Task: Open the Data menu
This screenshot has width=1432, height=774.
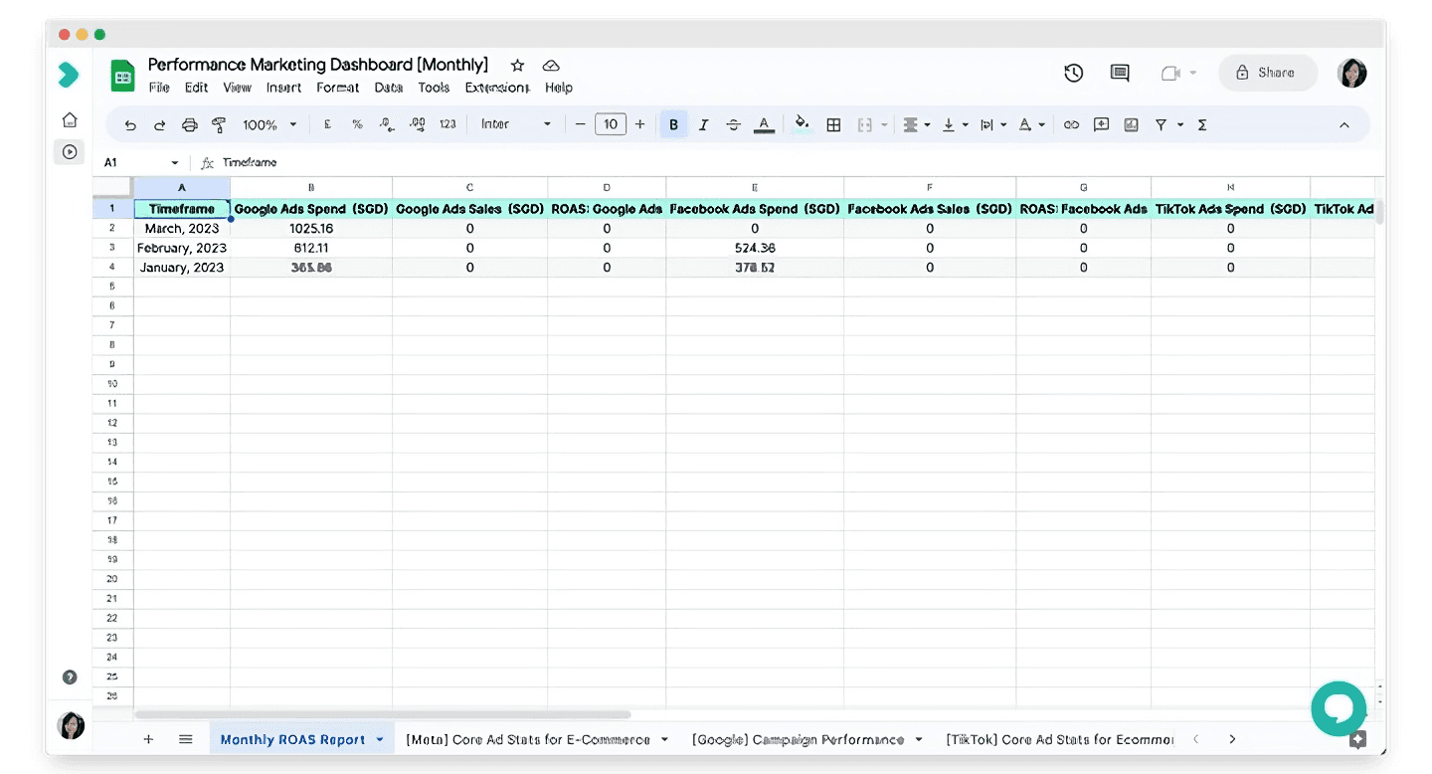Action: (389, 88)
